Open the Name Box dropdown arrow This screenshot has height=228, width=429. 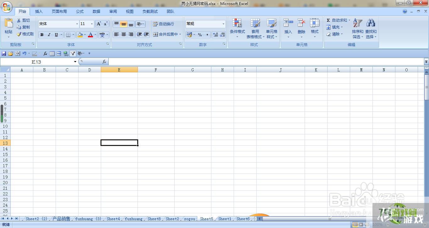pyautogui.click(x=75, y=62)
